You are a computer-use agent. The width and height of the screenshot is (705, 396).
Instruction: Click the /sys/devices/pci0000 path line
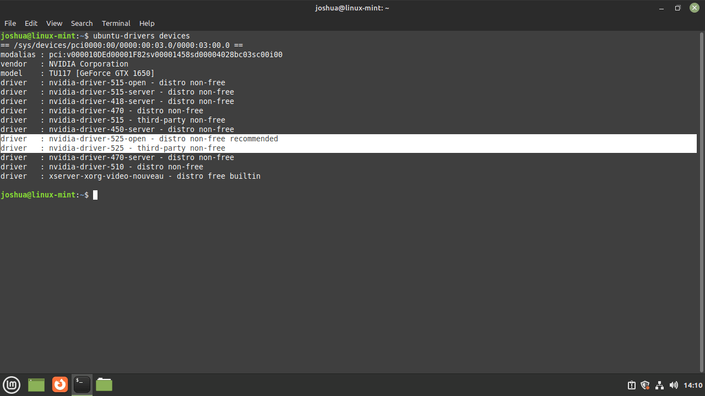[122, 45]
